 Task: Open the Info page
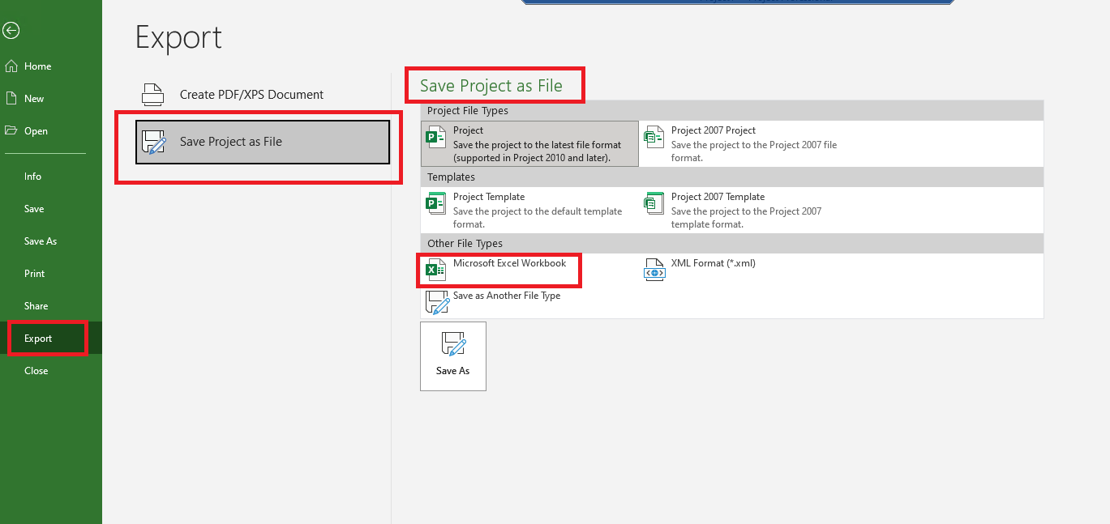(x=51, y=177)
